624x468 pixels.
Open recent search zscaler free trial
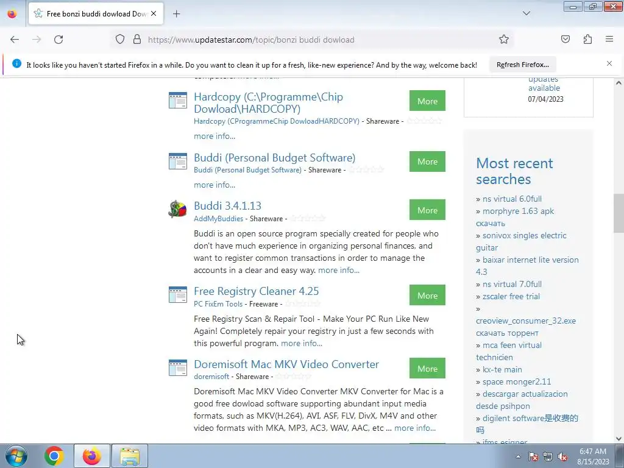tap(511, 297)
